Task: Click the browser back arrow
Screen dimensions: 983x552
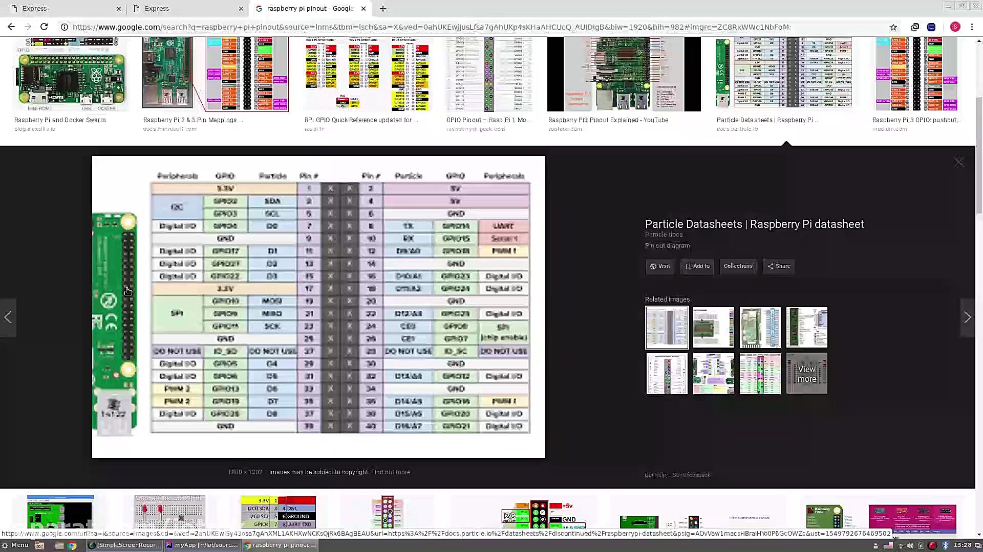Action: pyautogui.click(x=11, y=27)
